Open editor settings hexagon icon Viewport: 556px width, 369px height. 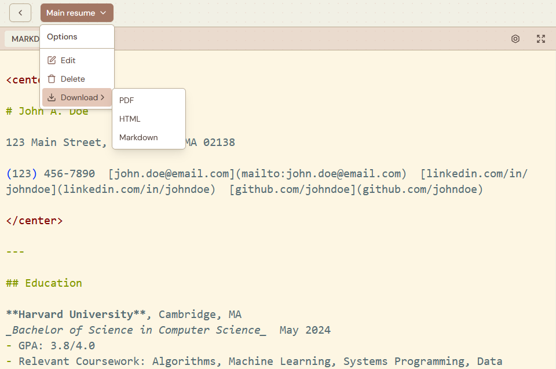click(x=515, y=39)
